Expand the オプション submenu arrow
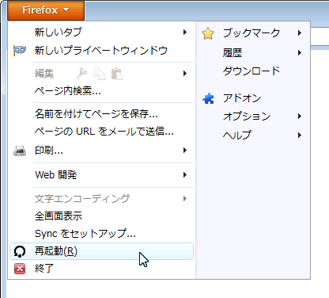Image resolution: width=329 pixels, height=298 pixels. tap(300, 117)
